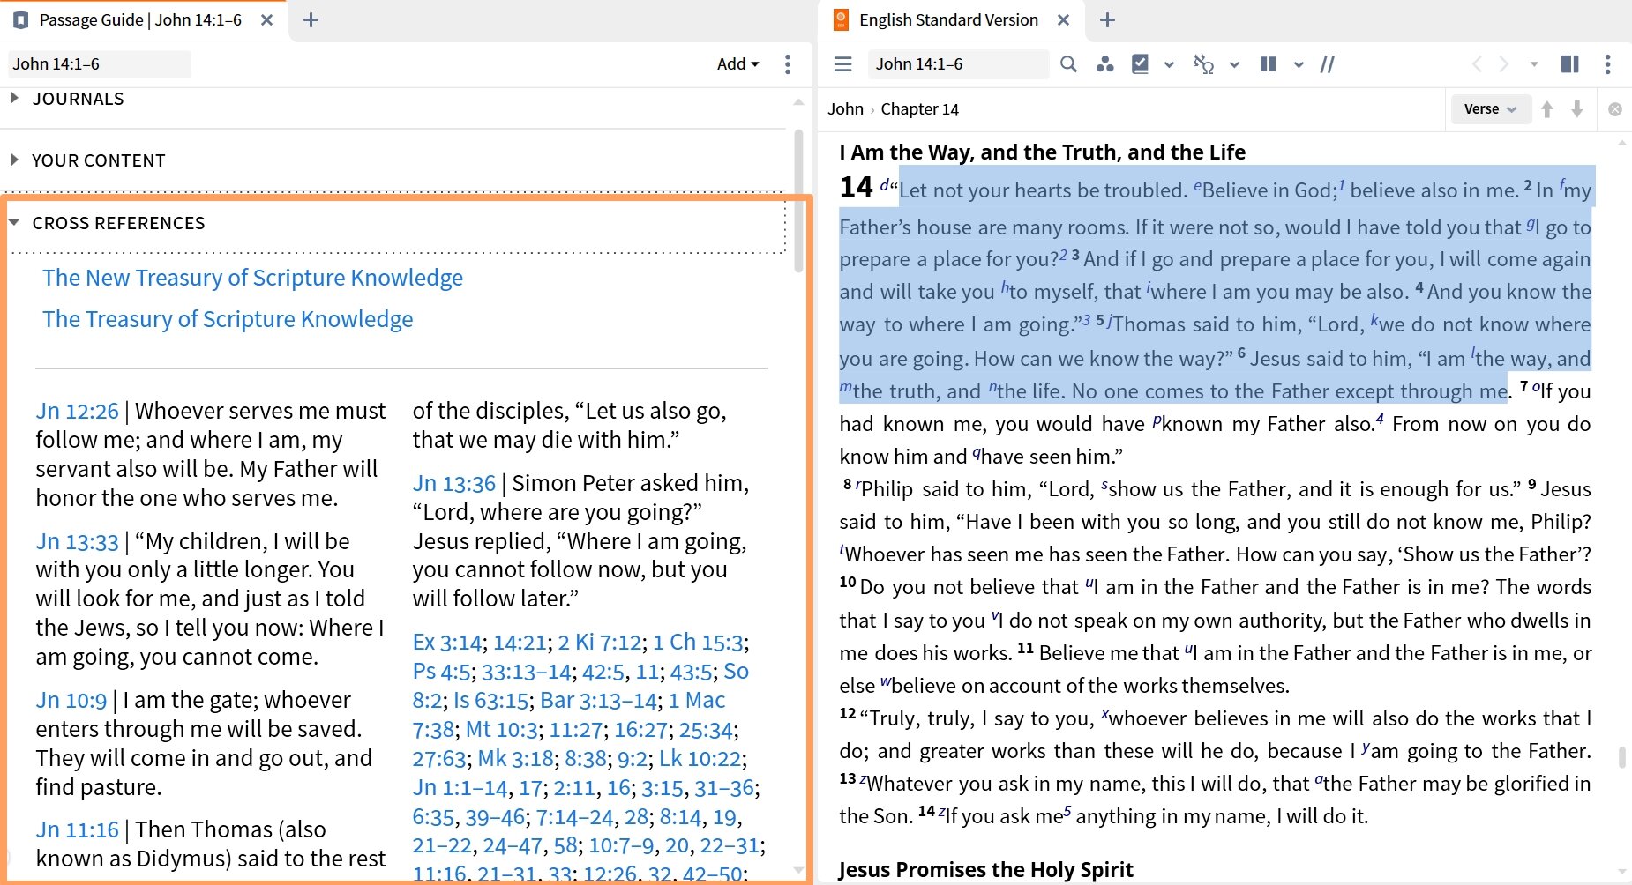
Task: Click the search magnifier icon in ESV toolbar
Action: [1068, 64]
